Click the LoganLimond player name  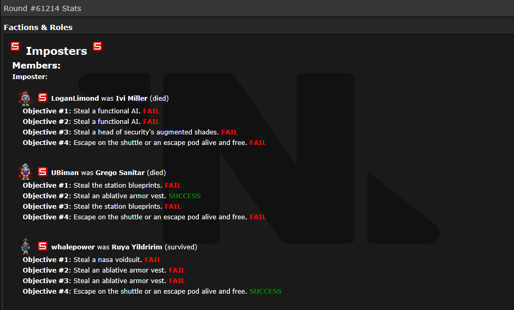(75, 99)
